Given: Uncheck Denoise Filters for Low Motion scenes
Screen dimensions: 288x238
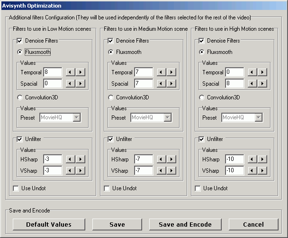Looking at the screenshot, I should click(x=19, y=41).
